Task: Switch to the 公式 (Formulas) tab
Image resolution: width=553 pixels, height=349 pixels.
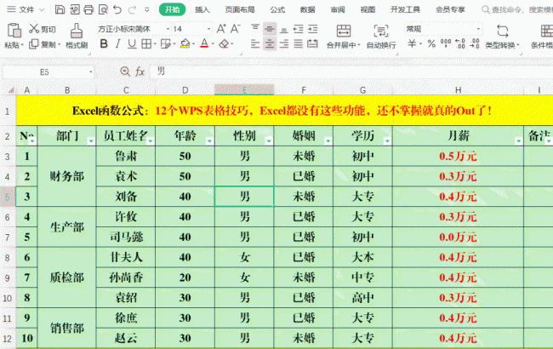Action: (277, 9)
